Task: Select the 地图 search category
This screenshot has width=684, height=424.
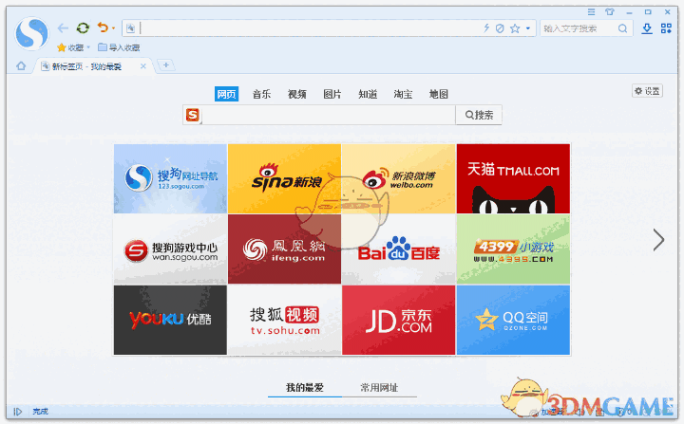Action: (438, 94)
